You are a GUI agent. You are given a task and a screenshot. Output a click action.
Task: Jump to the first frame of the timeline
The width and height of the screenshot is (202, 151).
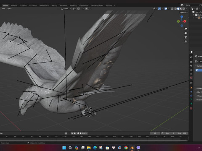[72, 133]
